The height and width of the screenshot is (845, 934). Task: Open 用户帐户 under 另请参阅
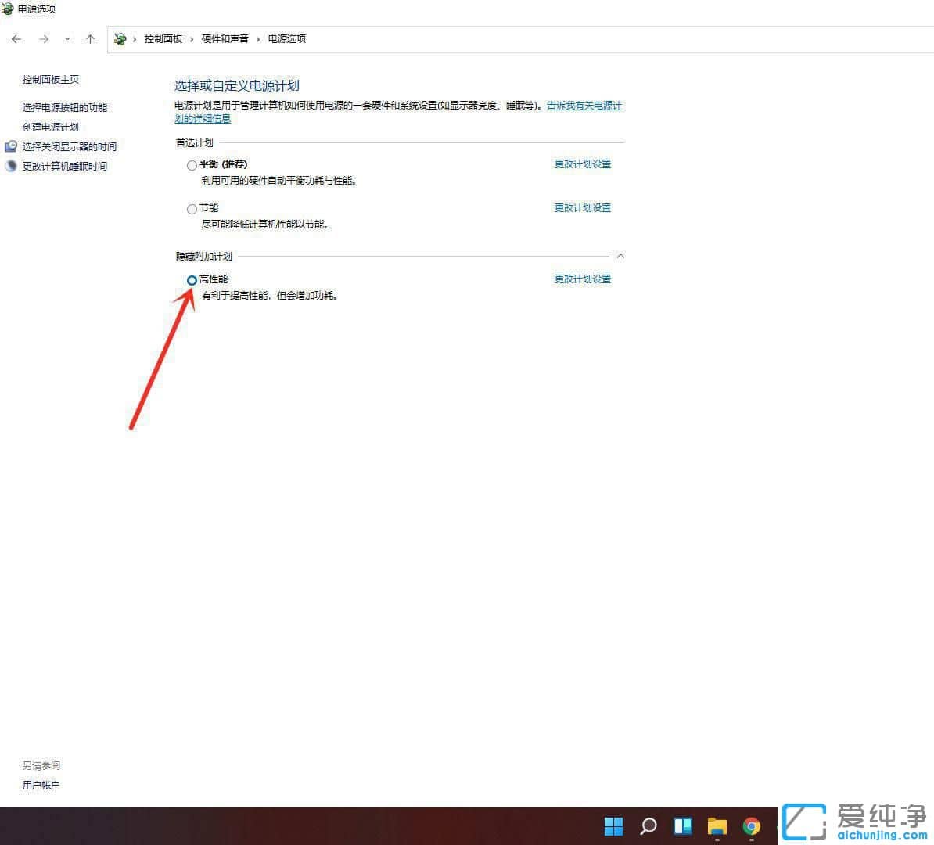[41, 785]
